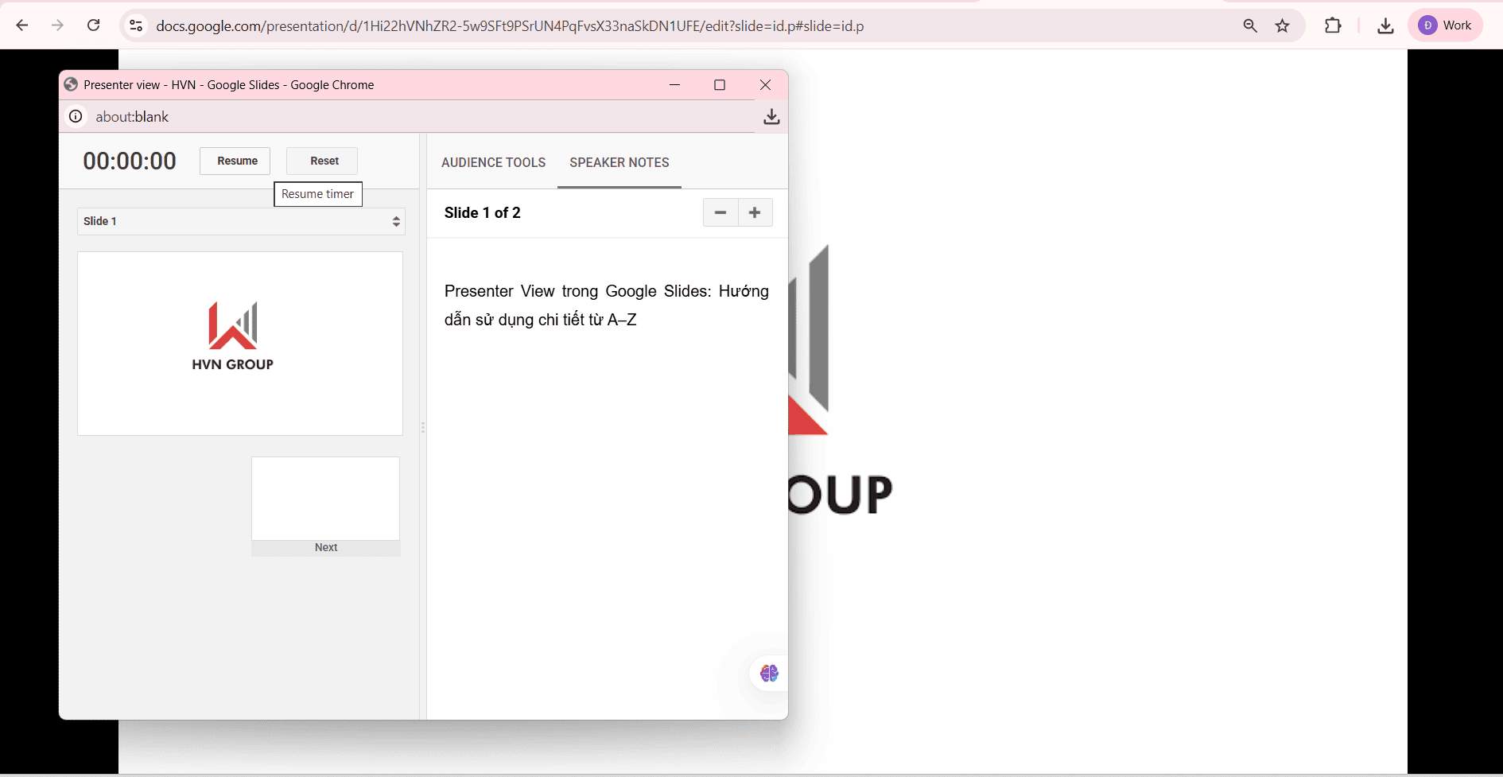
Task: Click the Next slide preview thumbnail
Action: (x=325, y=498)
